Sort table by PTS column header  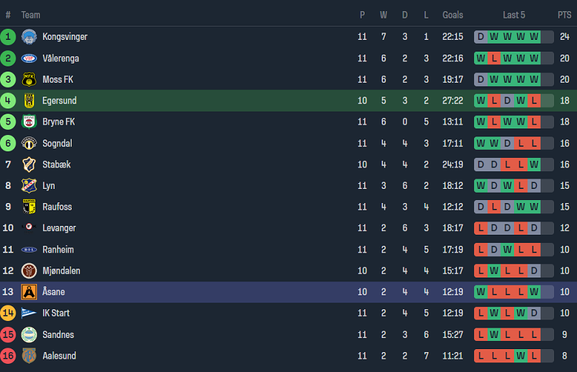click(564, 15)
